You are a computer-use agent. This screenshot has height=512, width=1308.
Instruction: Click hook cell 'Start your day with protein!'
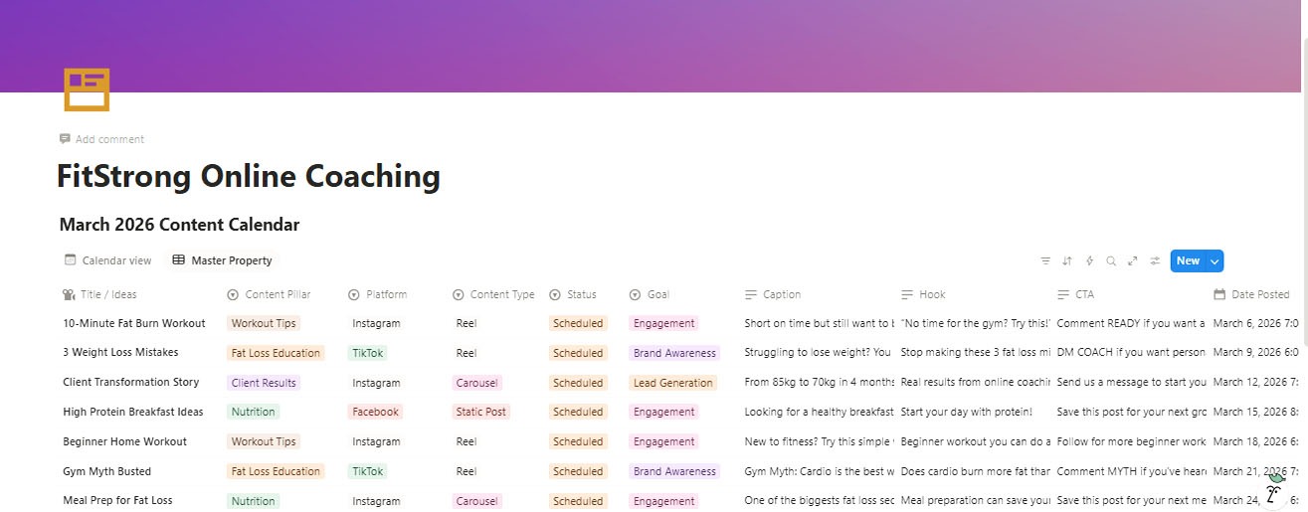tap(965, 412)
